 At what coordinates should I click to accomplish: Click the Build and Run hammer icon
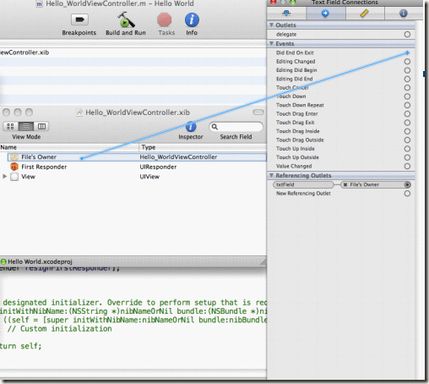click(126, 19)
